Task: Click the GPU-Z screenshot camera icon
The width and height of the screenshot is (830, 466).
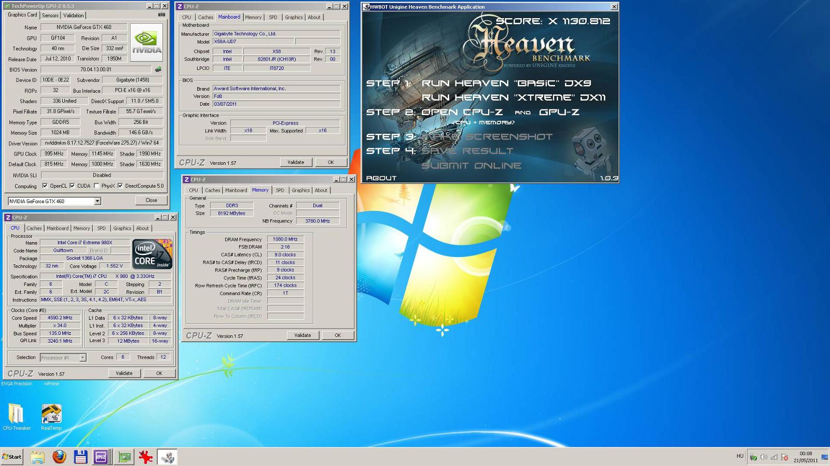Action: [162, 15]
